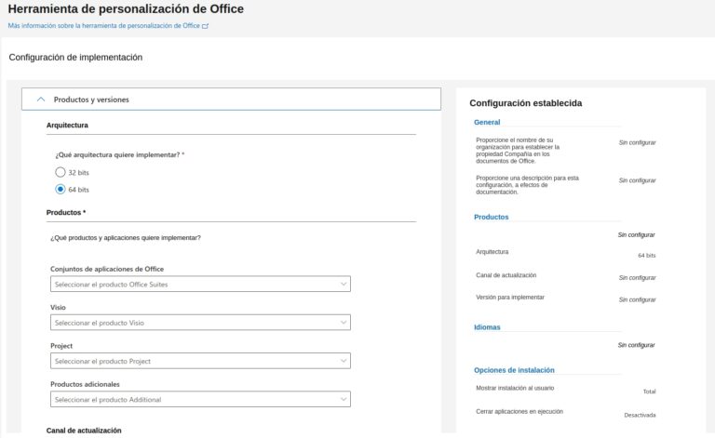The width and height of the screenshot is (715, 438).
Task: Click Opciones de instalación heading in summary
Action: pos(514,370)
